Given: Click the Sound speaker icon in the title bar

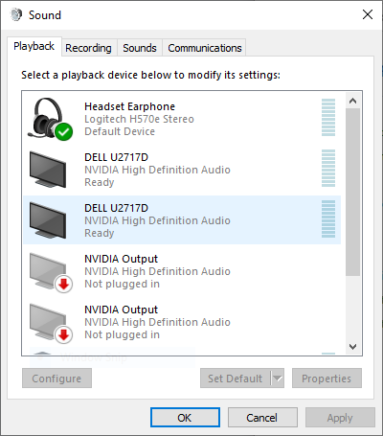Looking at the screenshot, I should point(16,14).
